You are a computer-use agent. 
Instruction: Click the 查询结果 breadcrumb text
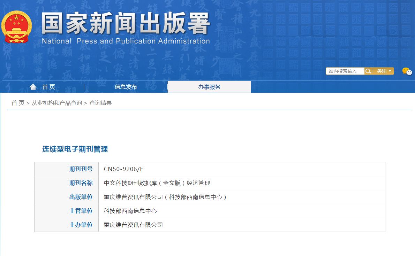coord(100,103)
